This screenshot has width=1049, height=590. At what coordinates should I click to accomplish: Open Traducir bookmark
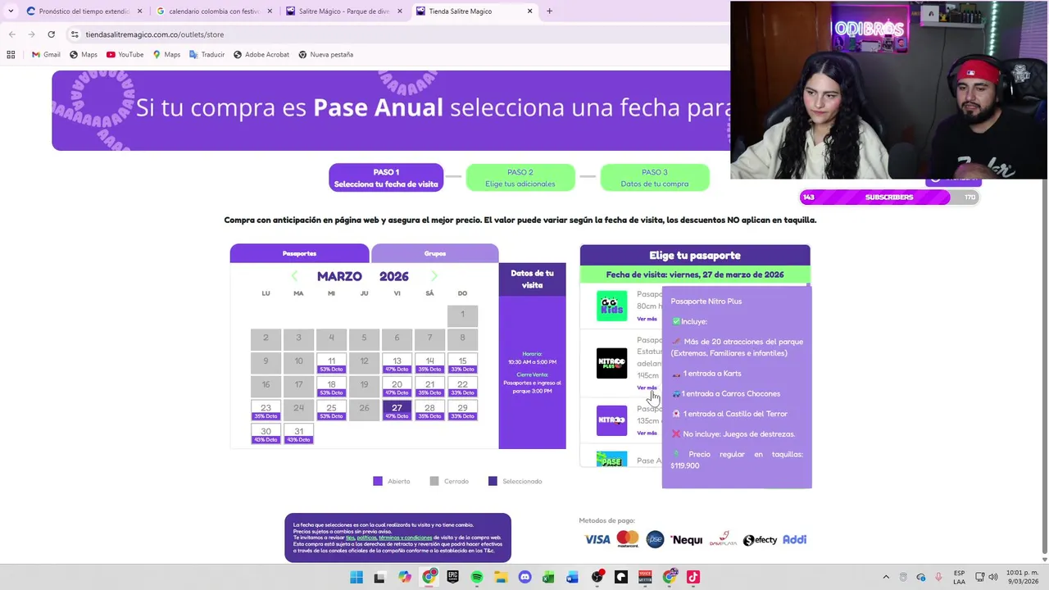pos(207,55)
